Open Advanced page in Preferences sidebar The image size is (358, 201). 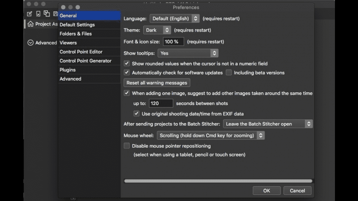tap(89, 79)
